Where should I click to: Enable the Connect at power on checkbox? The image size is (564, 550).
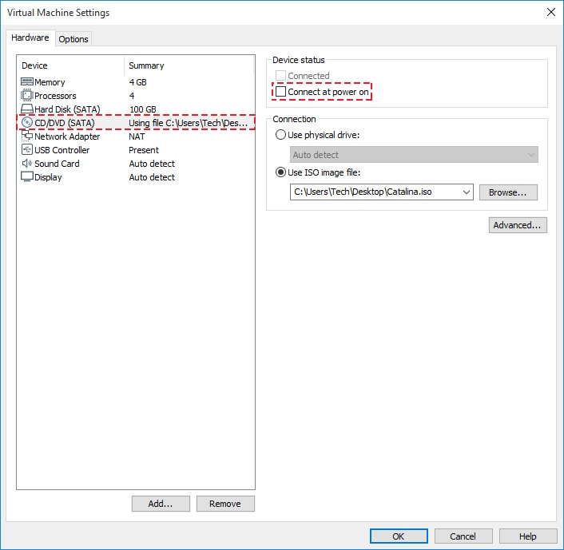click(x=281, y=93)
